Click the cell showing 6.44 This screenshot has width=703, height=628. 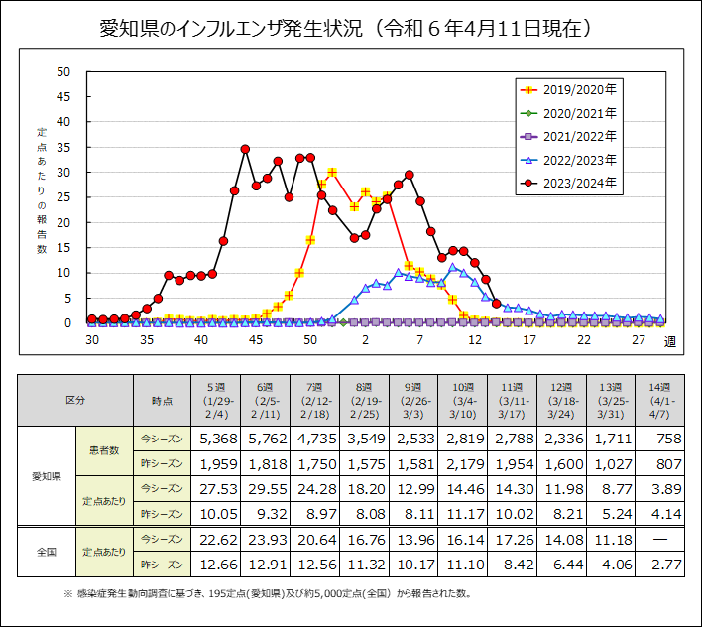point(561,565)
